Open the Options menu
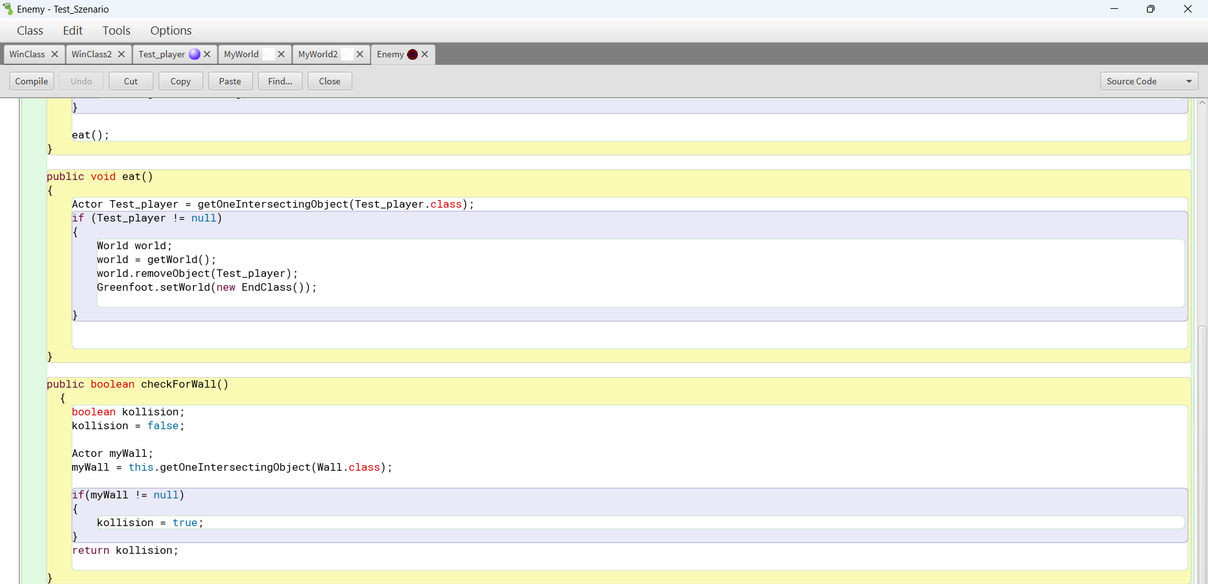Image resolution: width=1208 pixels, height=584 pixels. coord(171,30)
